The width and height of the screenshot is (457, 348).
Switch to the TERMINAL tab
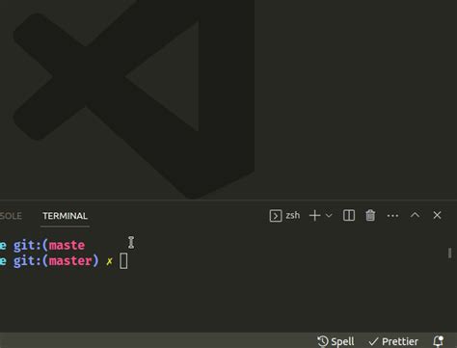(65, 216)
